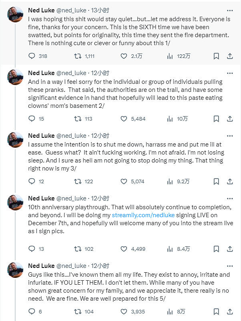The height and width of the screenshot is (321, 241).
Task: Share the first tweet in the thread
Action: point(230,56)
